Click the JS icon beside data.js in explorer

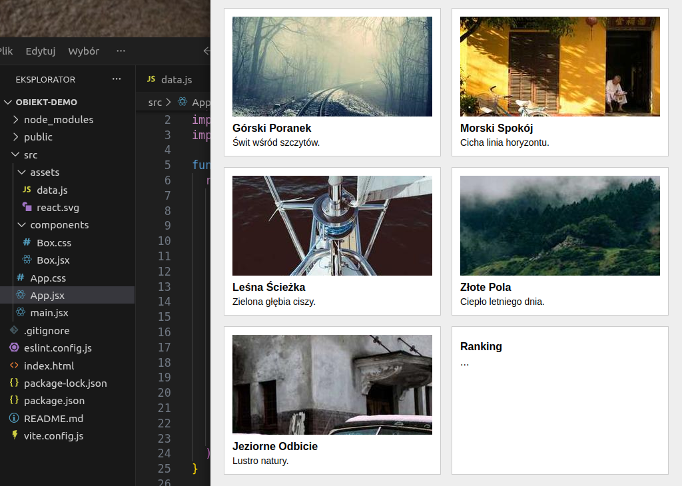coord(27,190)
